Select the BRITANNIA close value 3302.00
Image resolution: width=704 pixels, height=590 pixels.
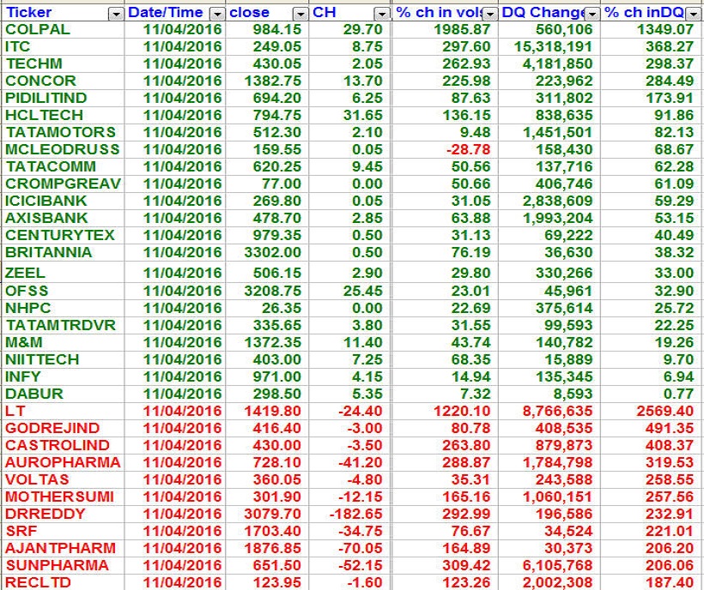(274, 252)
